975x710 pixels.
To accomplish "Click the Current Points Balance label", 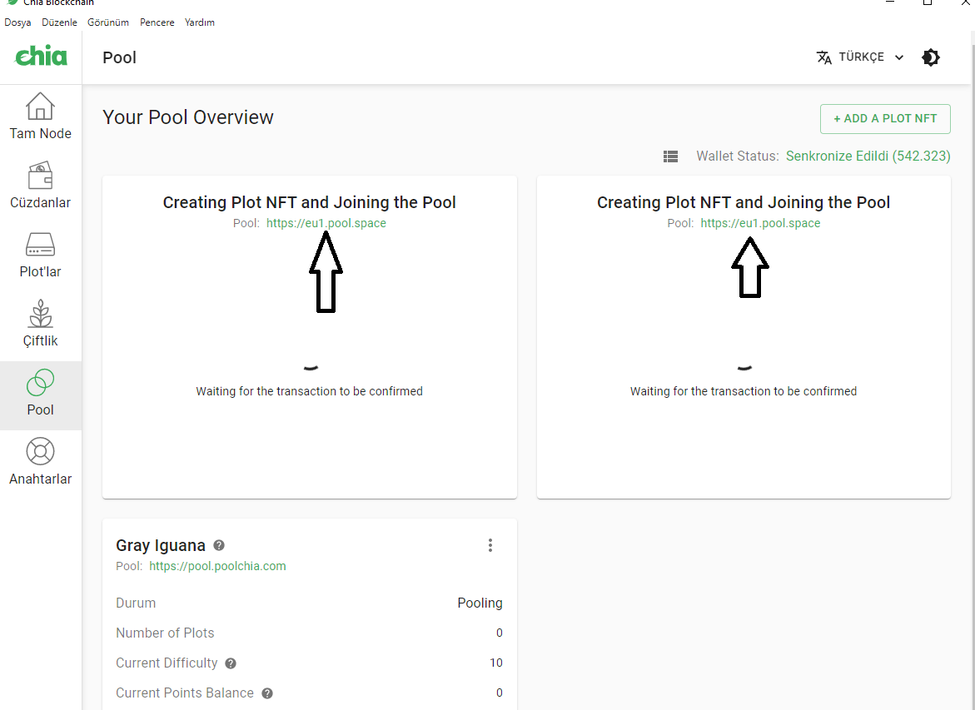I will [x=185, y=693].
